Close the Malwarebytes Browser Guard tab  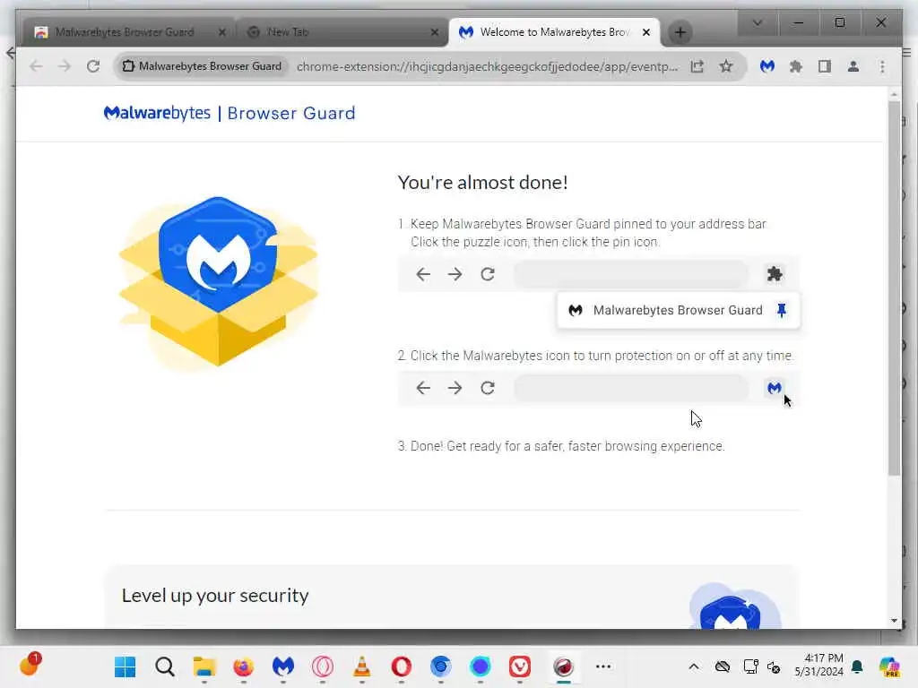tap(222, 32)
